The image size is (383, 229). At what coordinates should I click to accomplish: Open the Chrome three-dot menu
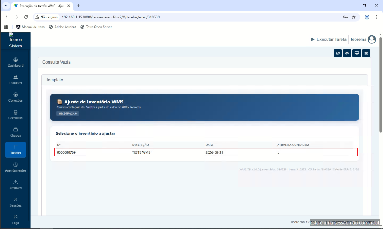376,17
